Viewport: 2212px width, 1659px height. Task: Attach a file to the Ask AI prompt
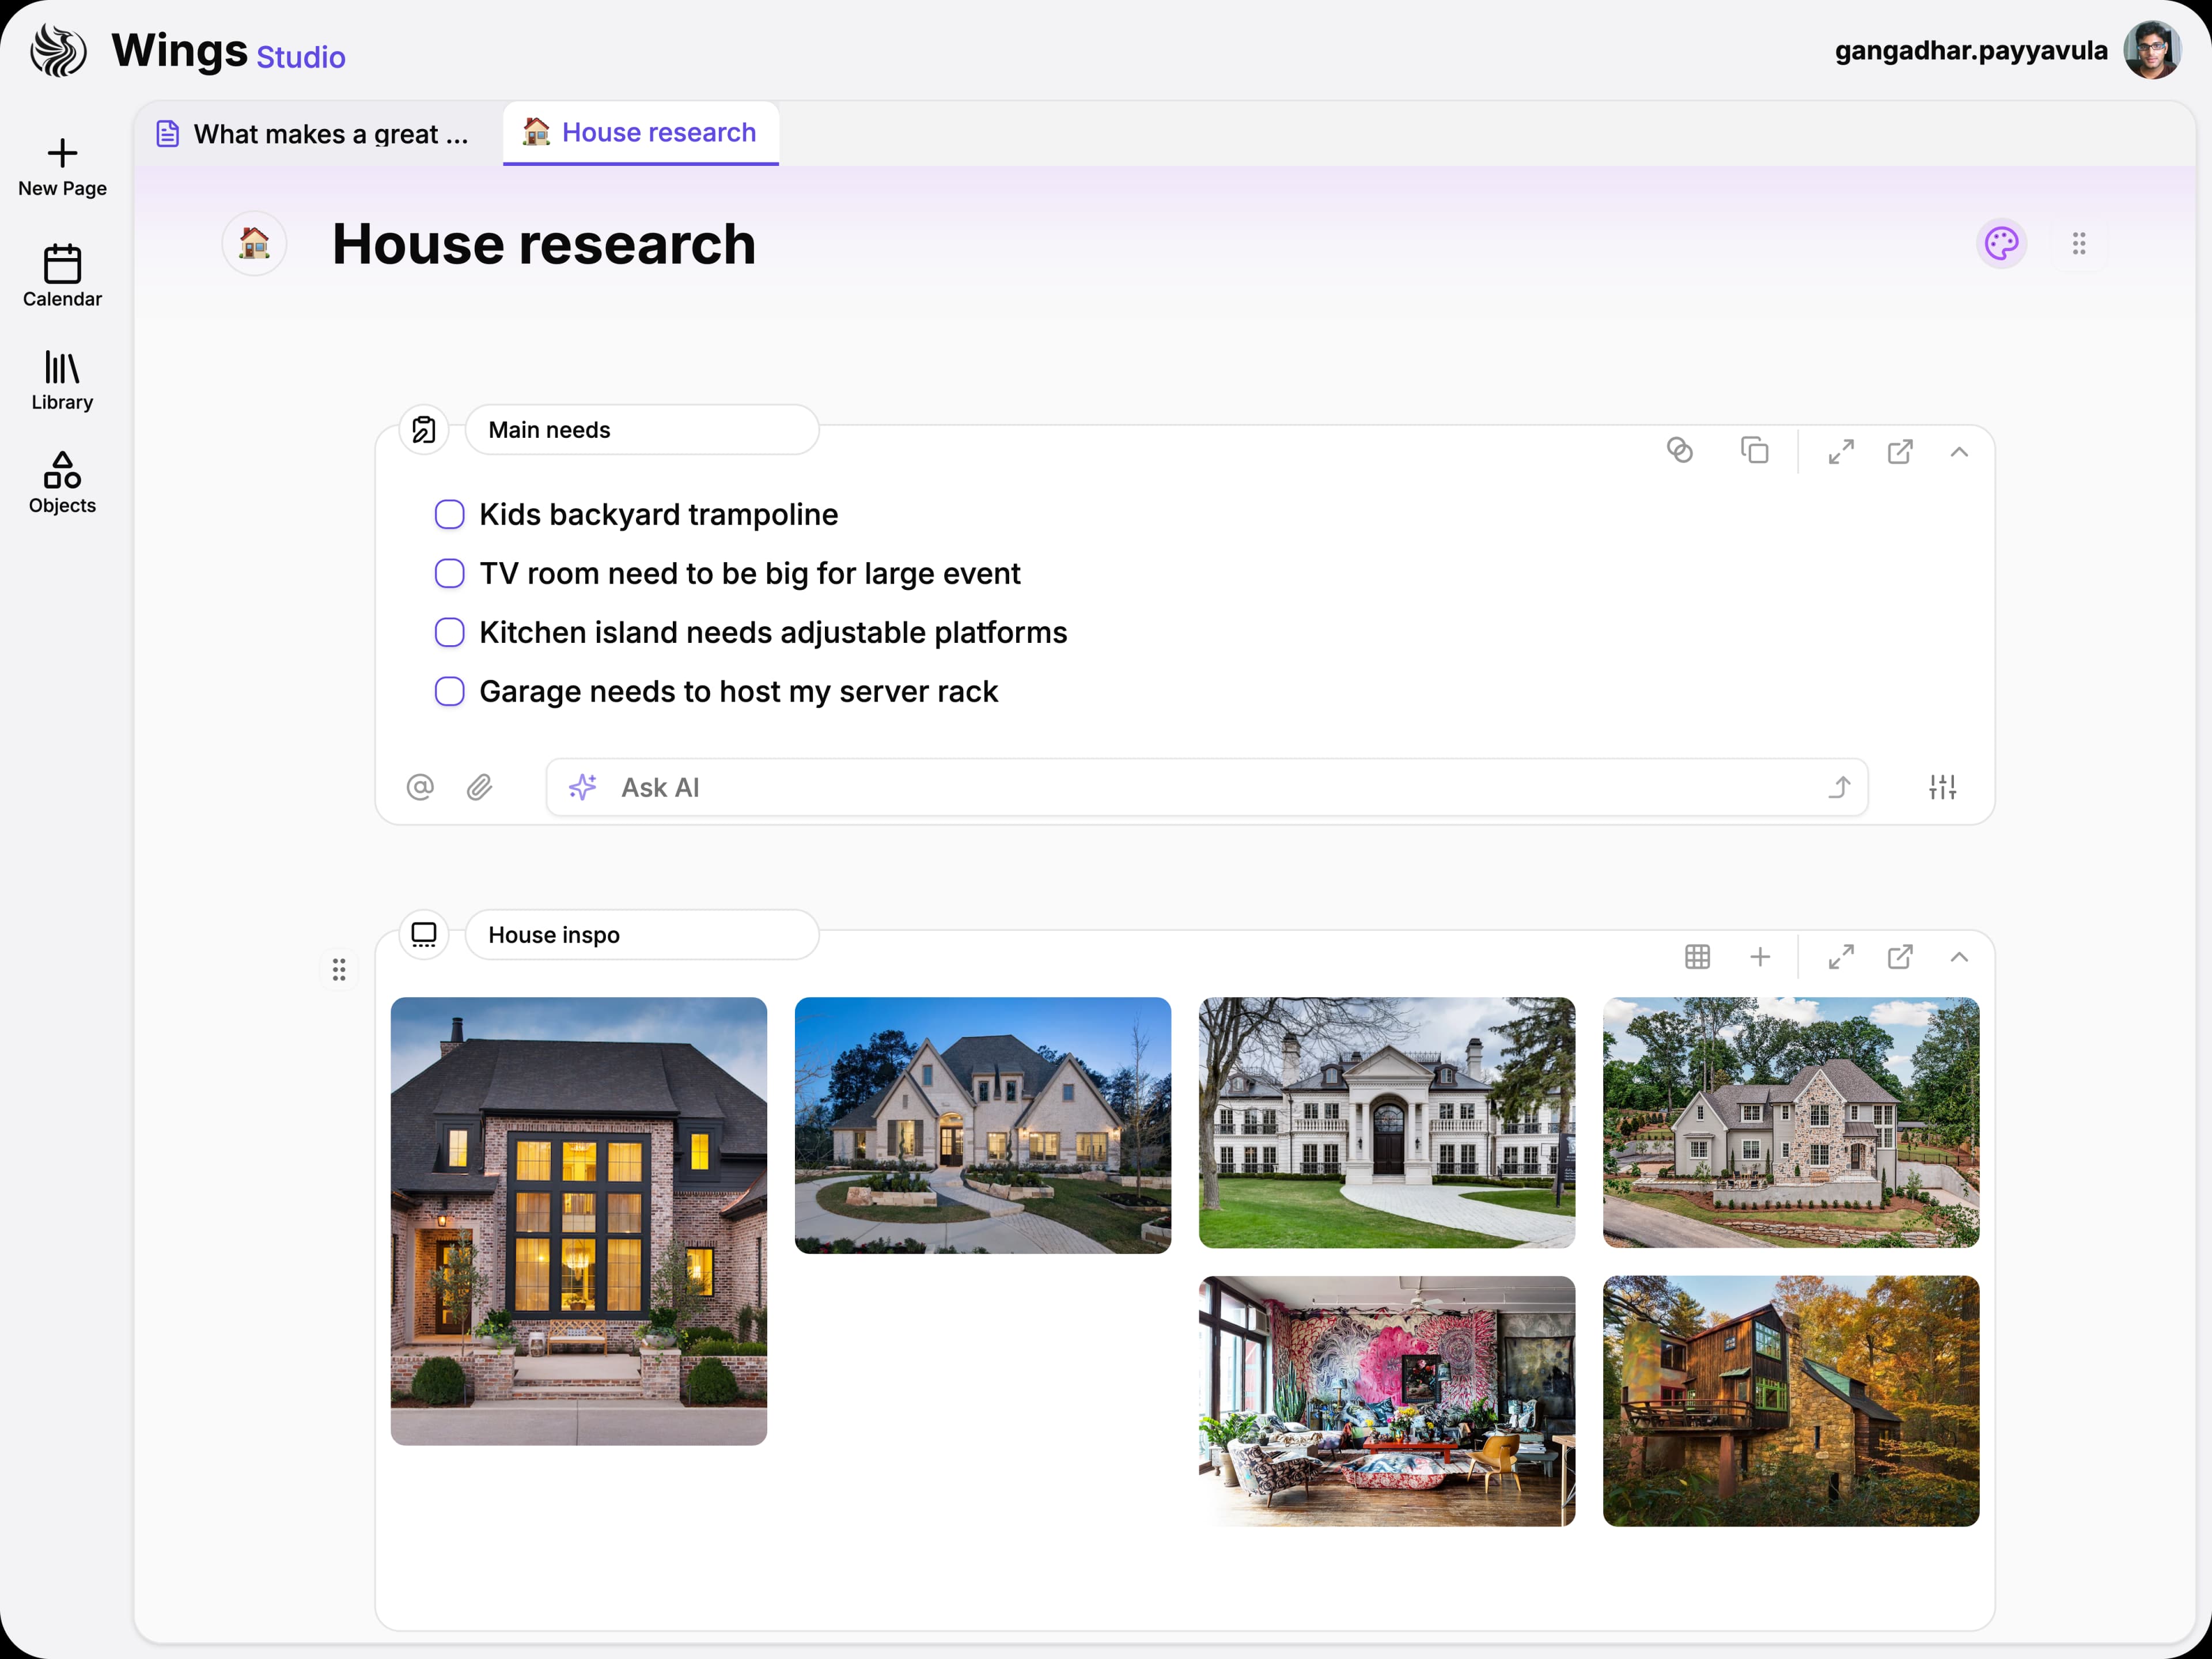[x=480, y=787]
